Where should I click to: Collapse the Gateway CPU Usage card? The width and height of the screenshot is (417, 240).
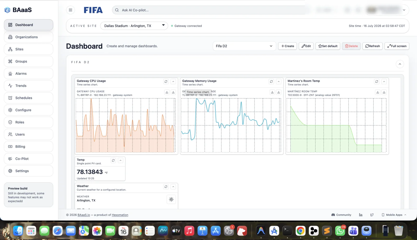[173, 82]
